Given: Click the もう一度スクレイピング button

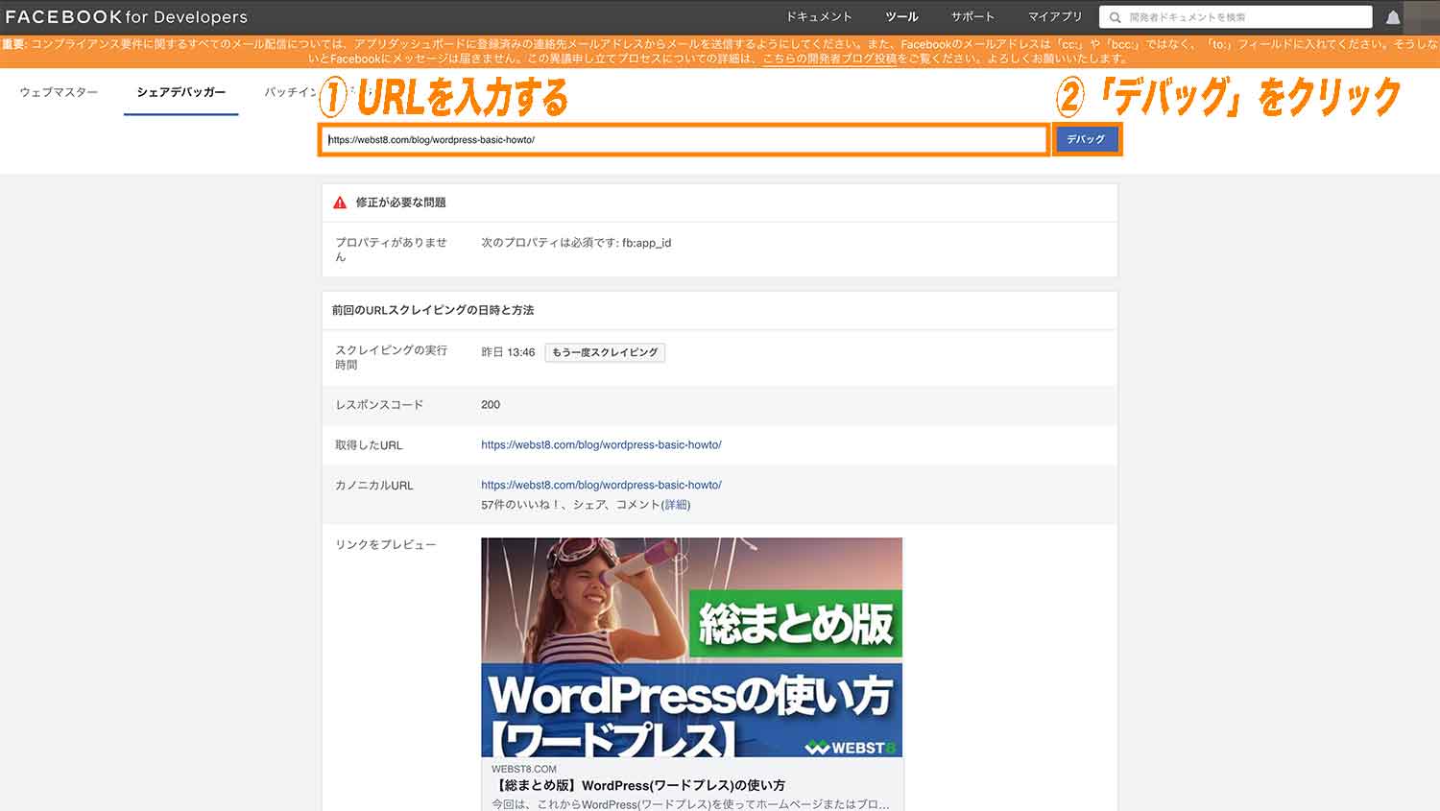Looking at the screenshot, I should 605,352.
